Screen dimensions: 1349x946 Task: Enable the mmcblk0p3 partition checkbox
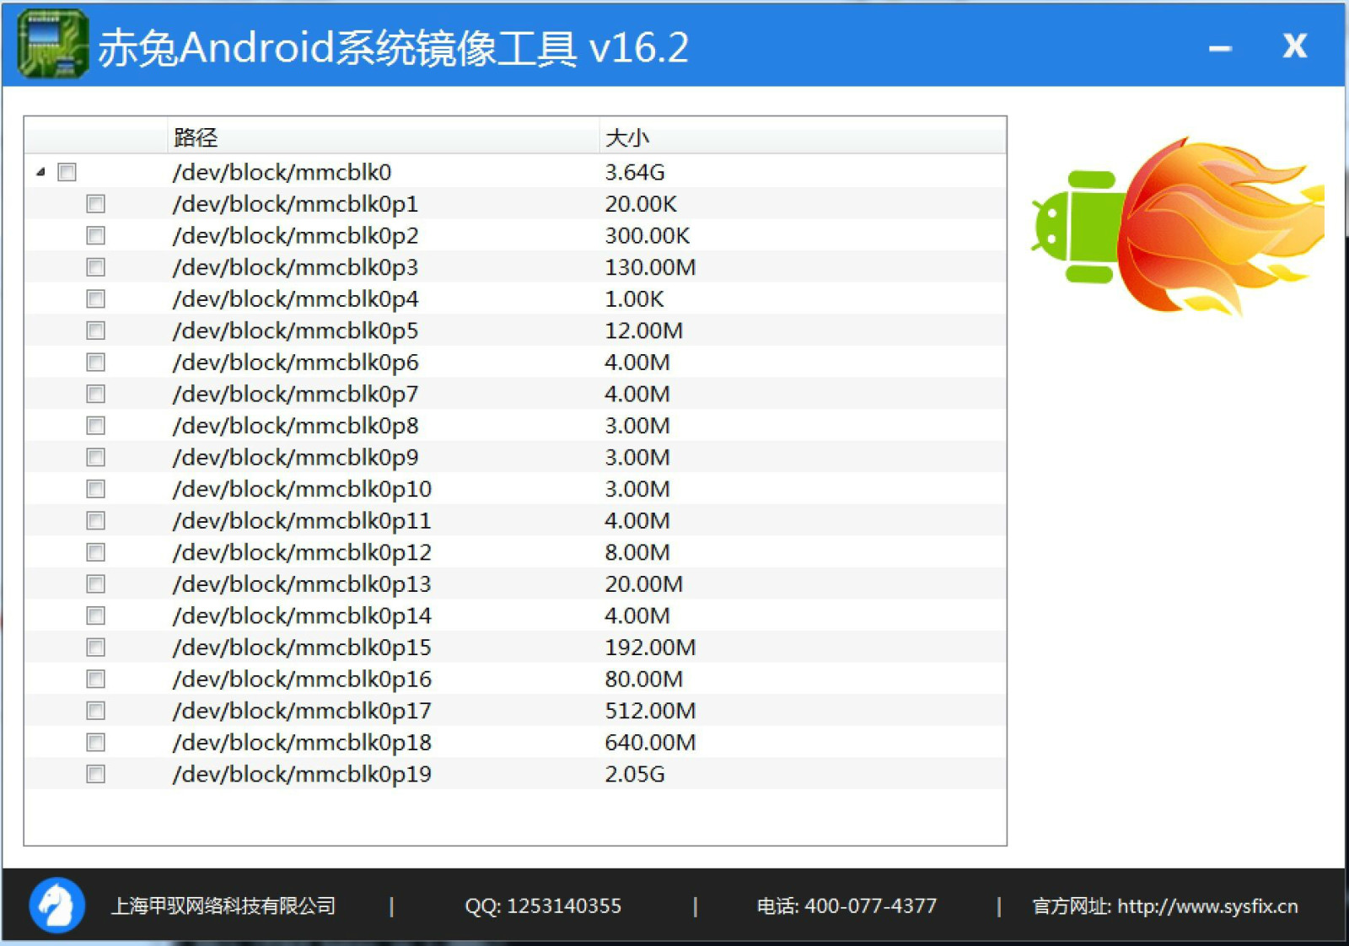pos(95,267)
